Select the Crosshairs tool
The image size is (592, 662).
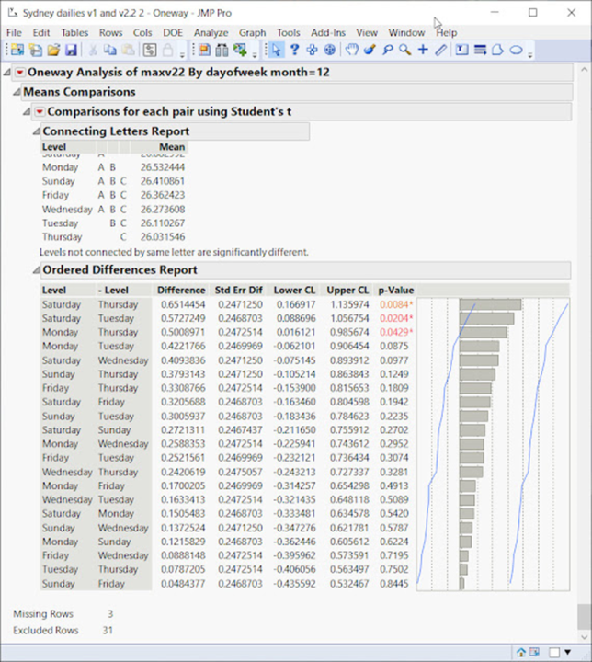coord(422,50)
